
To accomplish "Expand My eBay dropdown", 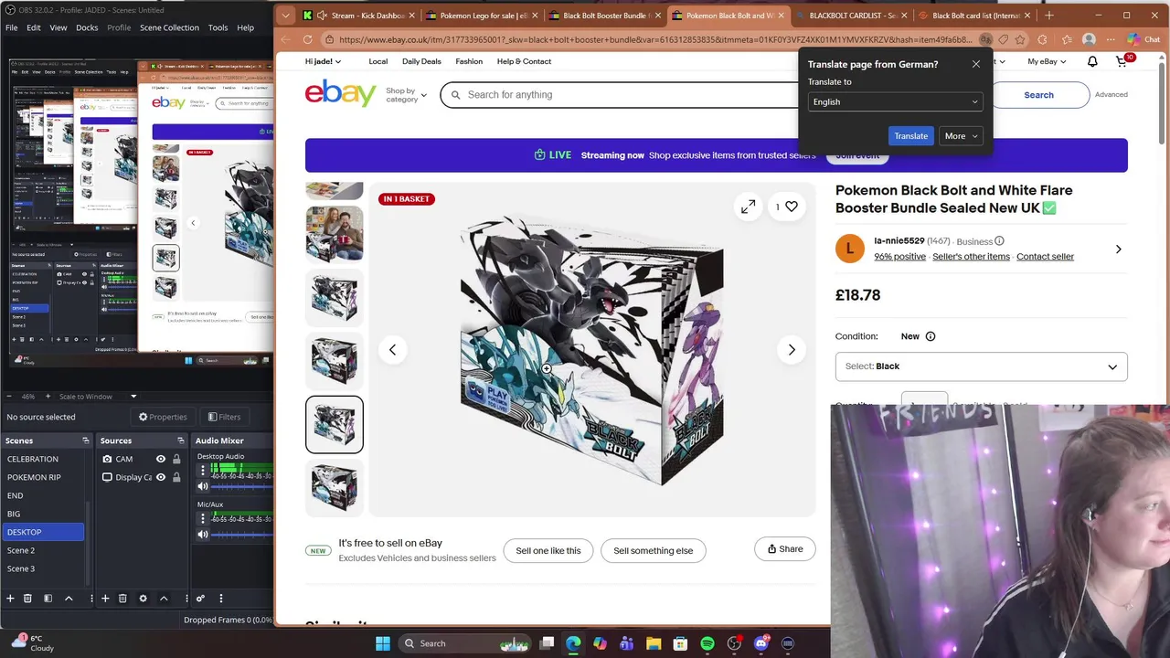I will coord(1047,61).
